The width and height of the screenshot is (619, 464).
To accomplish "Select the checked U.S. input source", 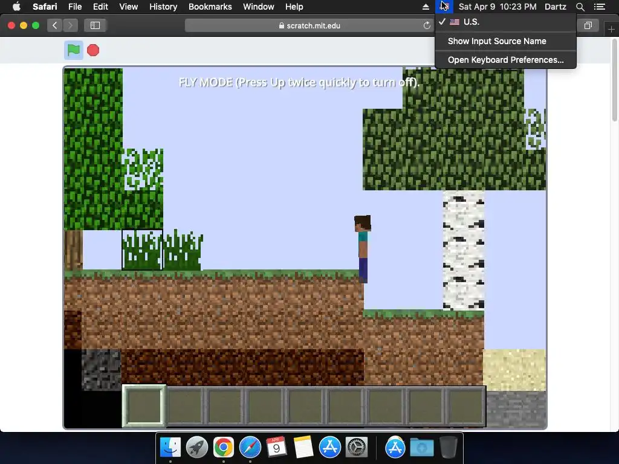I will pos(505,22).
